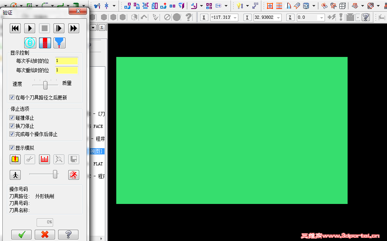
Task: Open the Z coordinate value dropdown
Action: click(x=321, y=18)
